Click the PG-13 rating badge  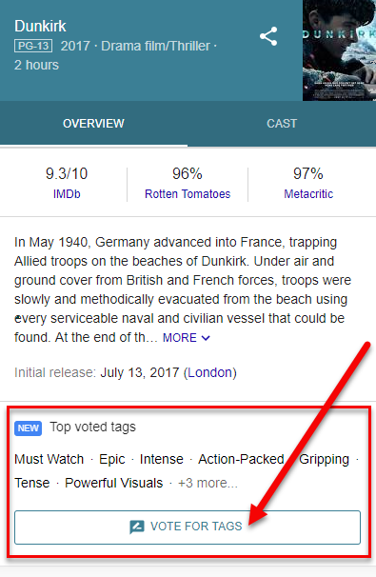pyautogui.click(x=33, y=46)
